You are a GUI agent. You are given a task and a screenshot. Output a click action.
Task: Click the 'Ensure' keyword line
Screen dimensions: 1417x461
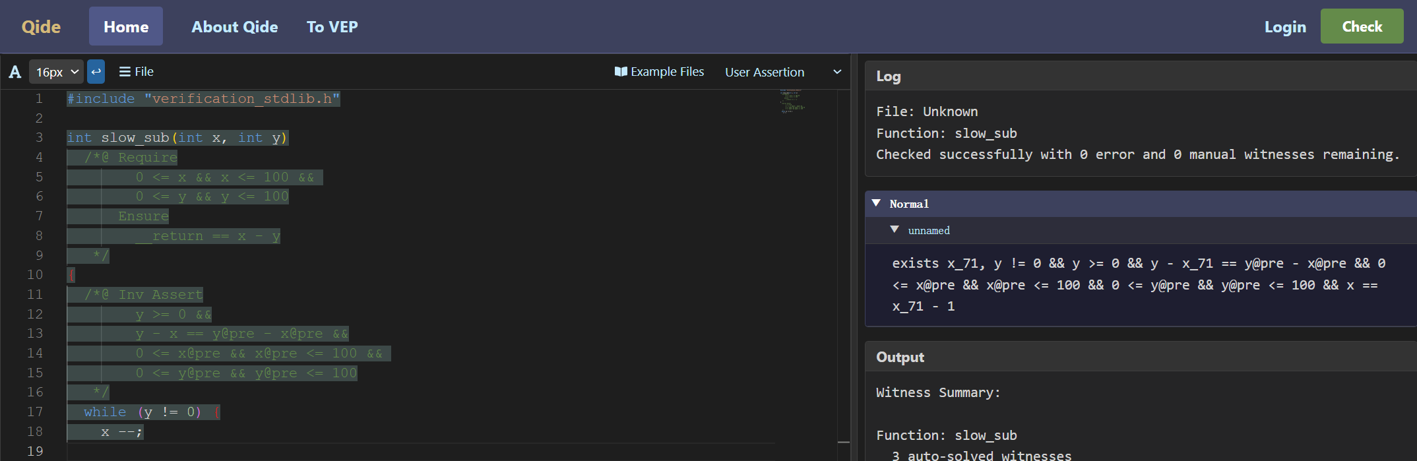coord(143,216)
